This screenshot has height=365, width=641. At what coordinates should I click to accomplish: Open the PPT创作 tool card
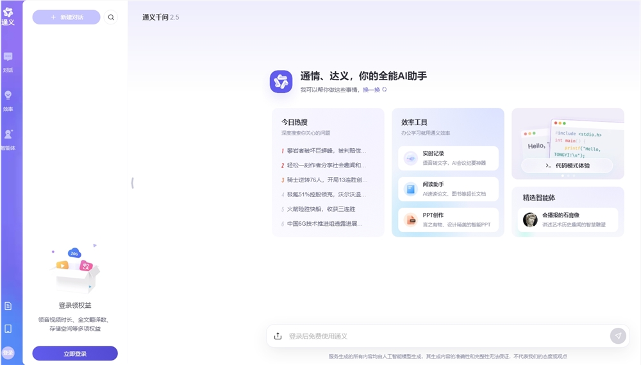click(448, 220)
